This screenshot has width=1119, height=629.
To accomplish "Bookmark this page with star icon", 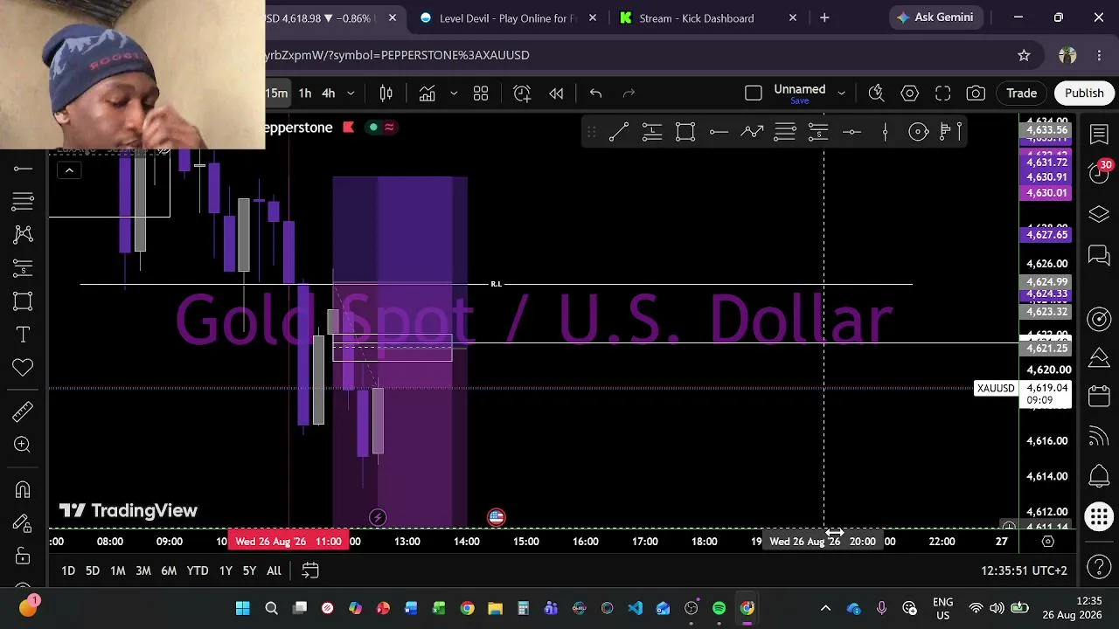I will [x=1024, y=55].
